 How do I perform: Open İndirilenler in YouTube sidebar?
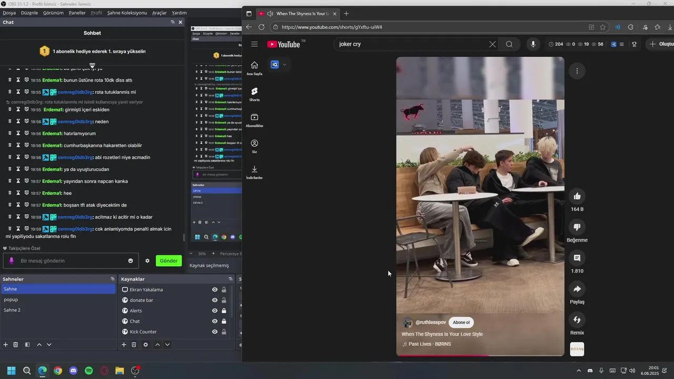pos(254,172)
